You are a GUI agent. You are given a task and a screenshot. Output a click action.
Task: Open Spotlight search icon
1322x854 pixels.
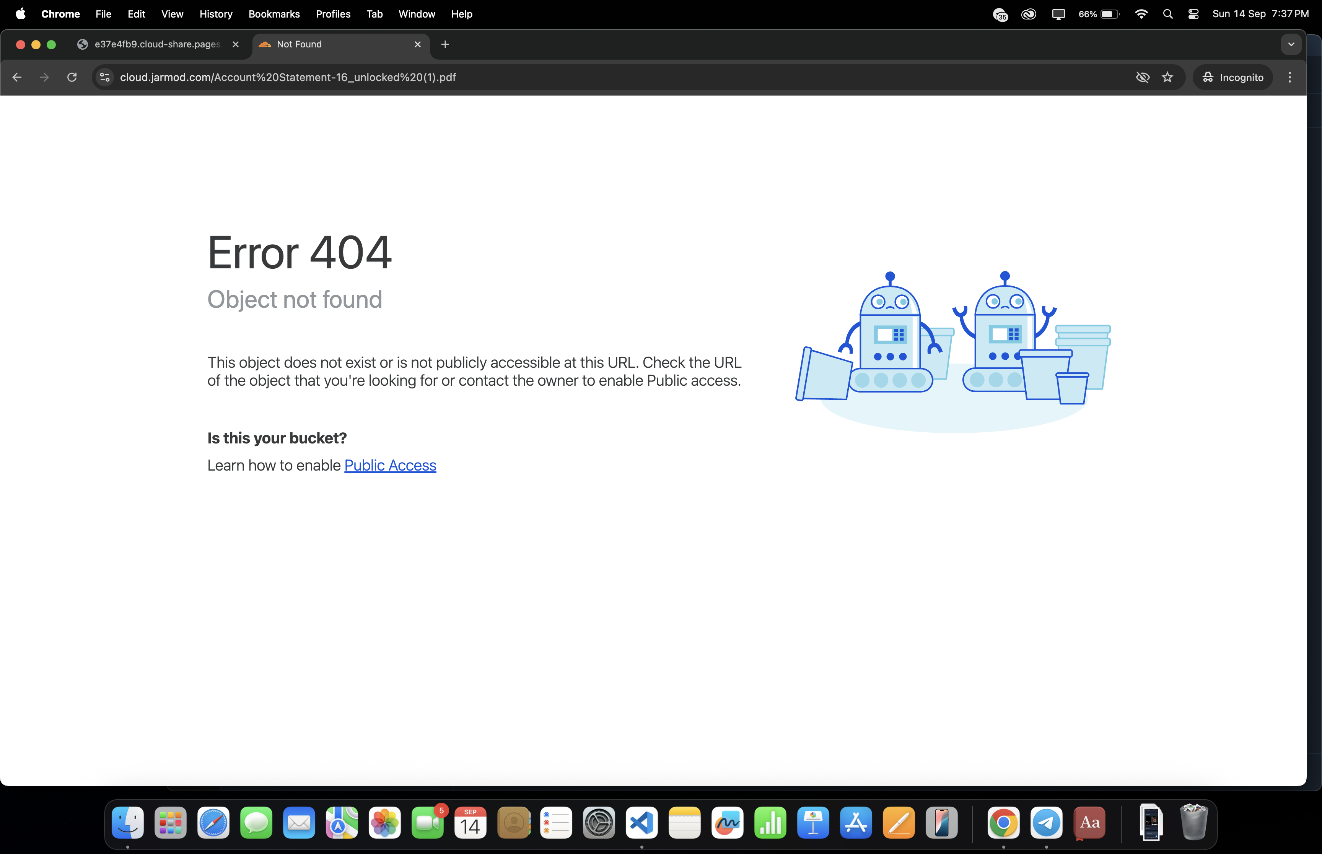tap(1168, 14)
